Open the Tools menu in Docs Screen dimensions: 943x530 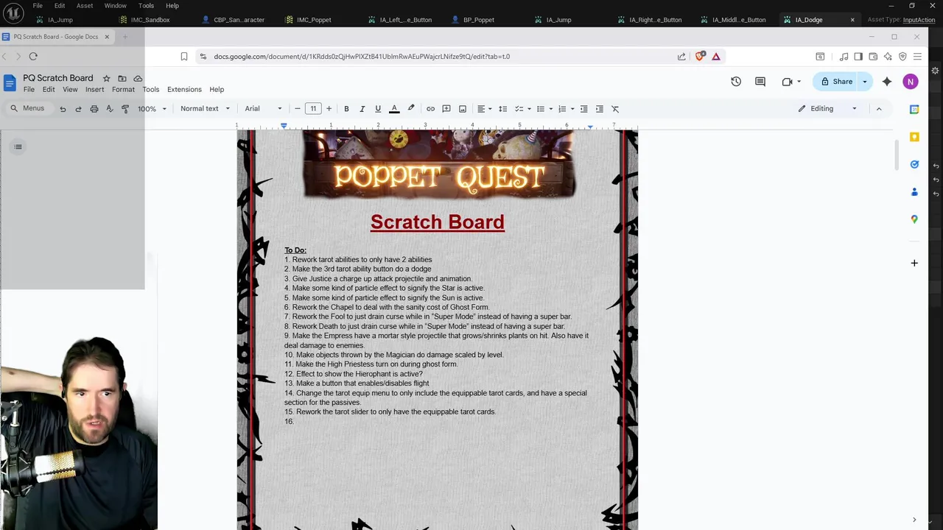tap(150, 90)
